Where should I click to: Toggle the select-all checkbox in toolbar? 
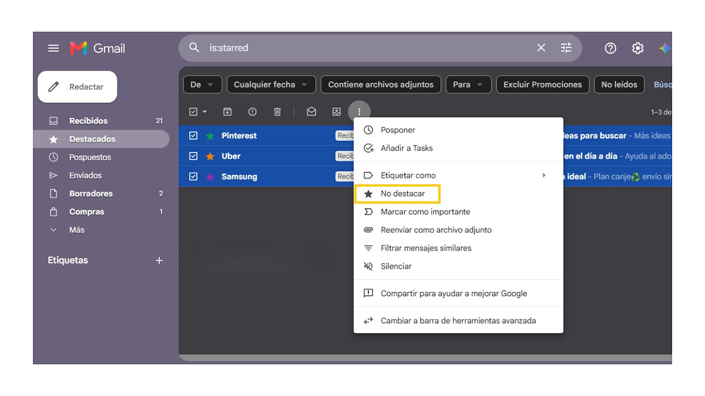(193, 111)
